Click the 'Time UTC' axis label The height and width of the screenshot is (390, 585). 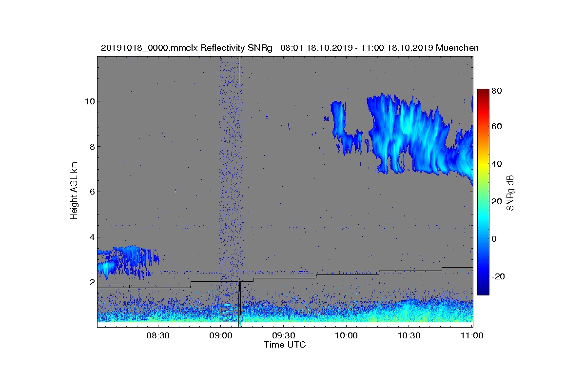click(x=285, y=345)
